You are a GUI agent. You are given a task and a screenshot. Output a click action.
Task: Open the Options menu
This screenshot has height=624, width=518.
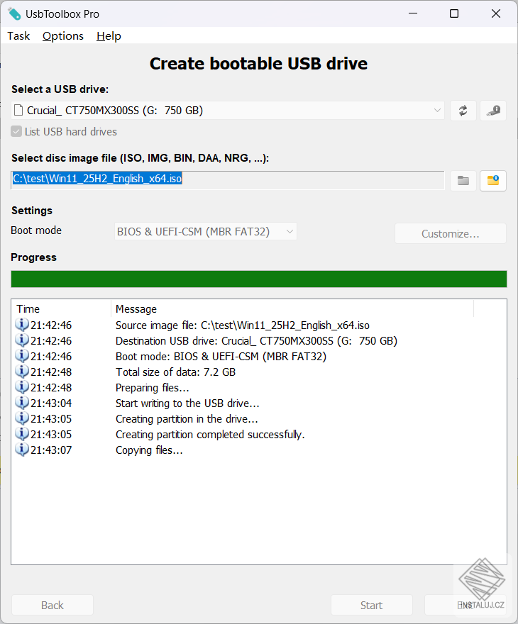63,36
